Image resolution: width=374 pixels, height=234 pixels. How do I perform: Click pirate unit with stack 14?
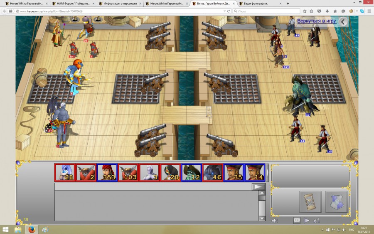296,129
